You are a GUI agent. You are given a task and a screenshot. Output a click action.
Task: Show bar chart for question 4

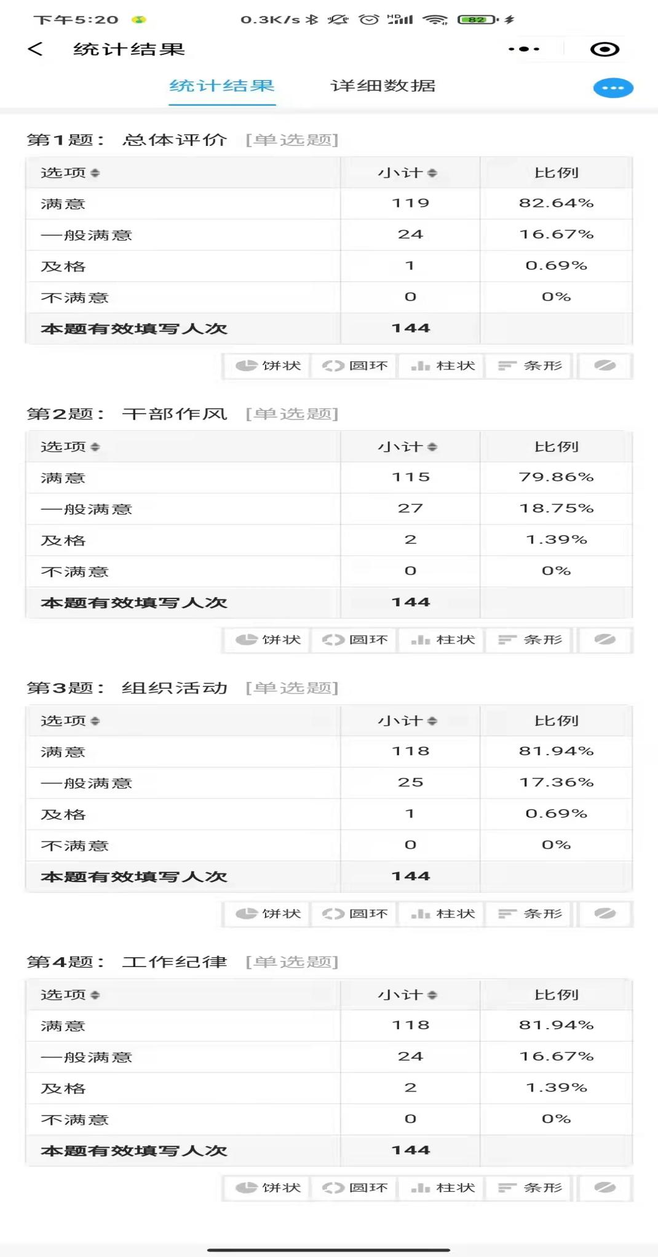pos(529,1187)
